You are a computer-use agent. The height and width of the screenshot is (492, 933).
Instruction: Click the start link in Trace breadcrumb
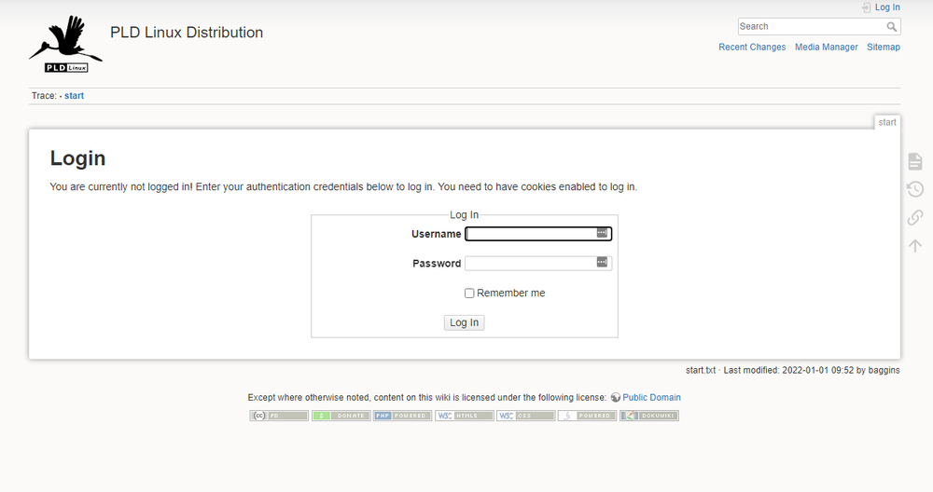click(x=74, y=96)
